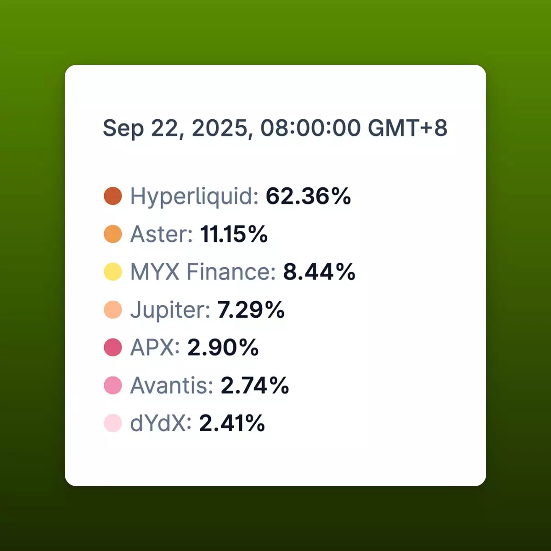The width and height of the screenshot is (551, 551).
Task: Click the MYX Finance yellow legend dot
Action: [113, 271]
